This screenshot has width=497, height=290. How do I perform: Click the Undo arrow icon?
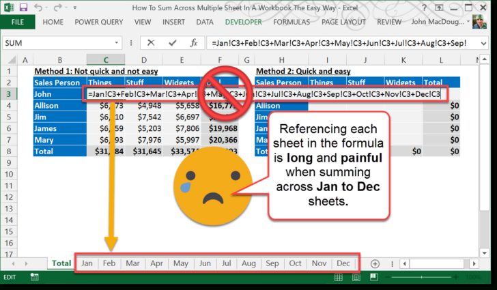(x=40, y=8)
